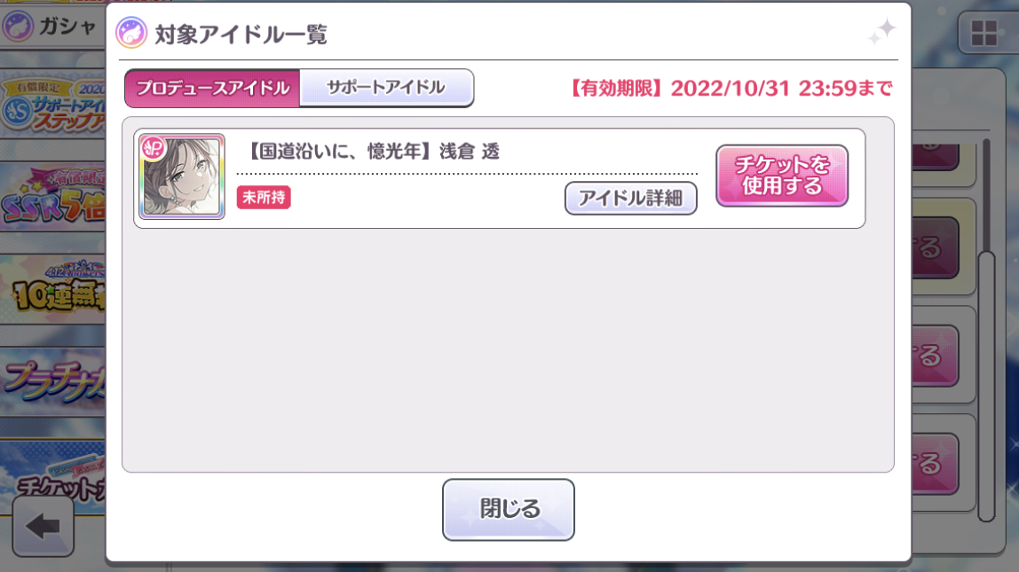Click the P badge on idol thumbnail
The width and height of the screenshot is (1019, 572).
(154, 149)
